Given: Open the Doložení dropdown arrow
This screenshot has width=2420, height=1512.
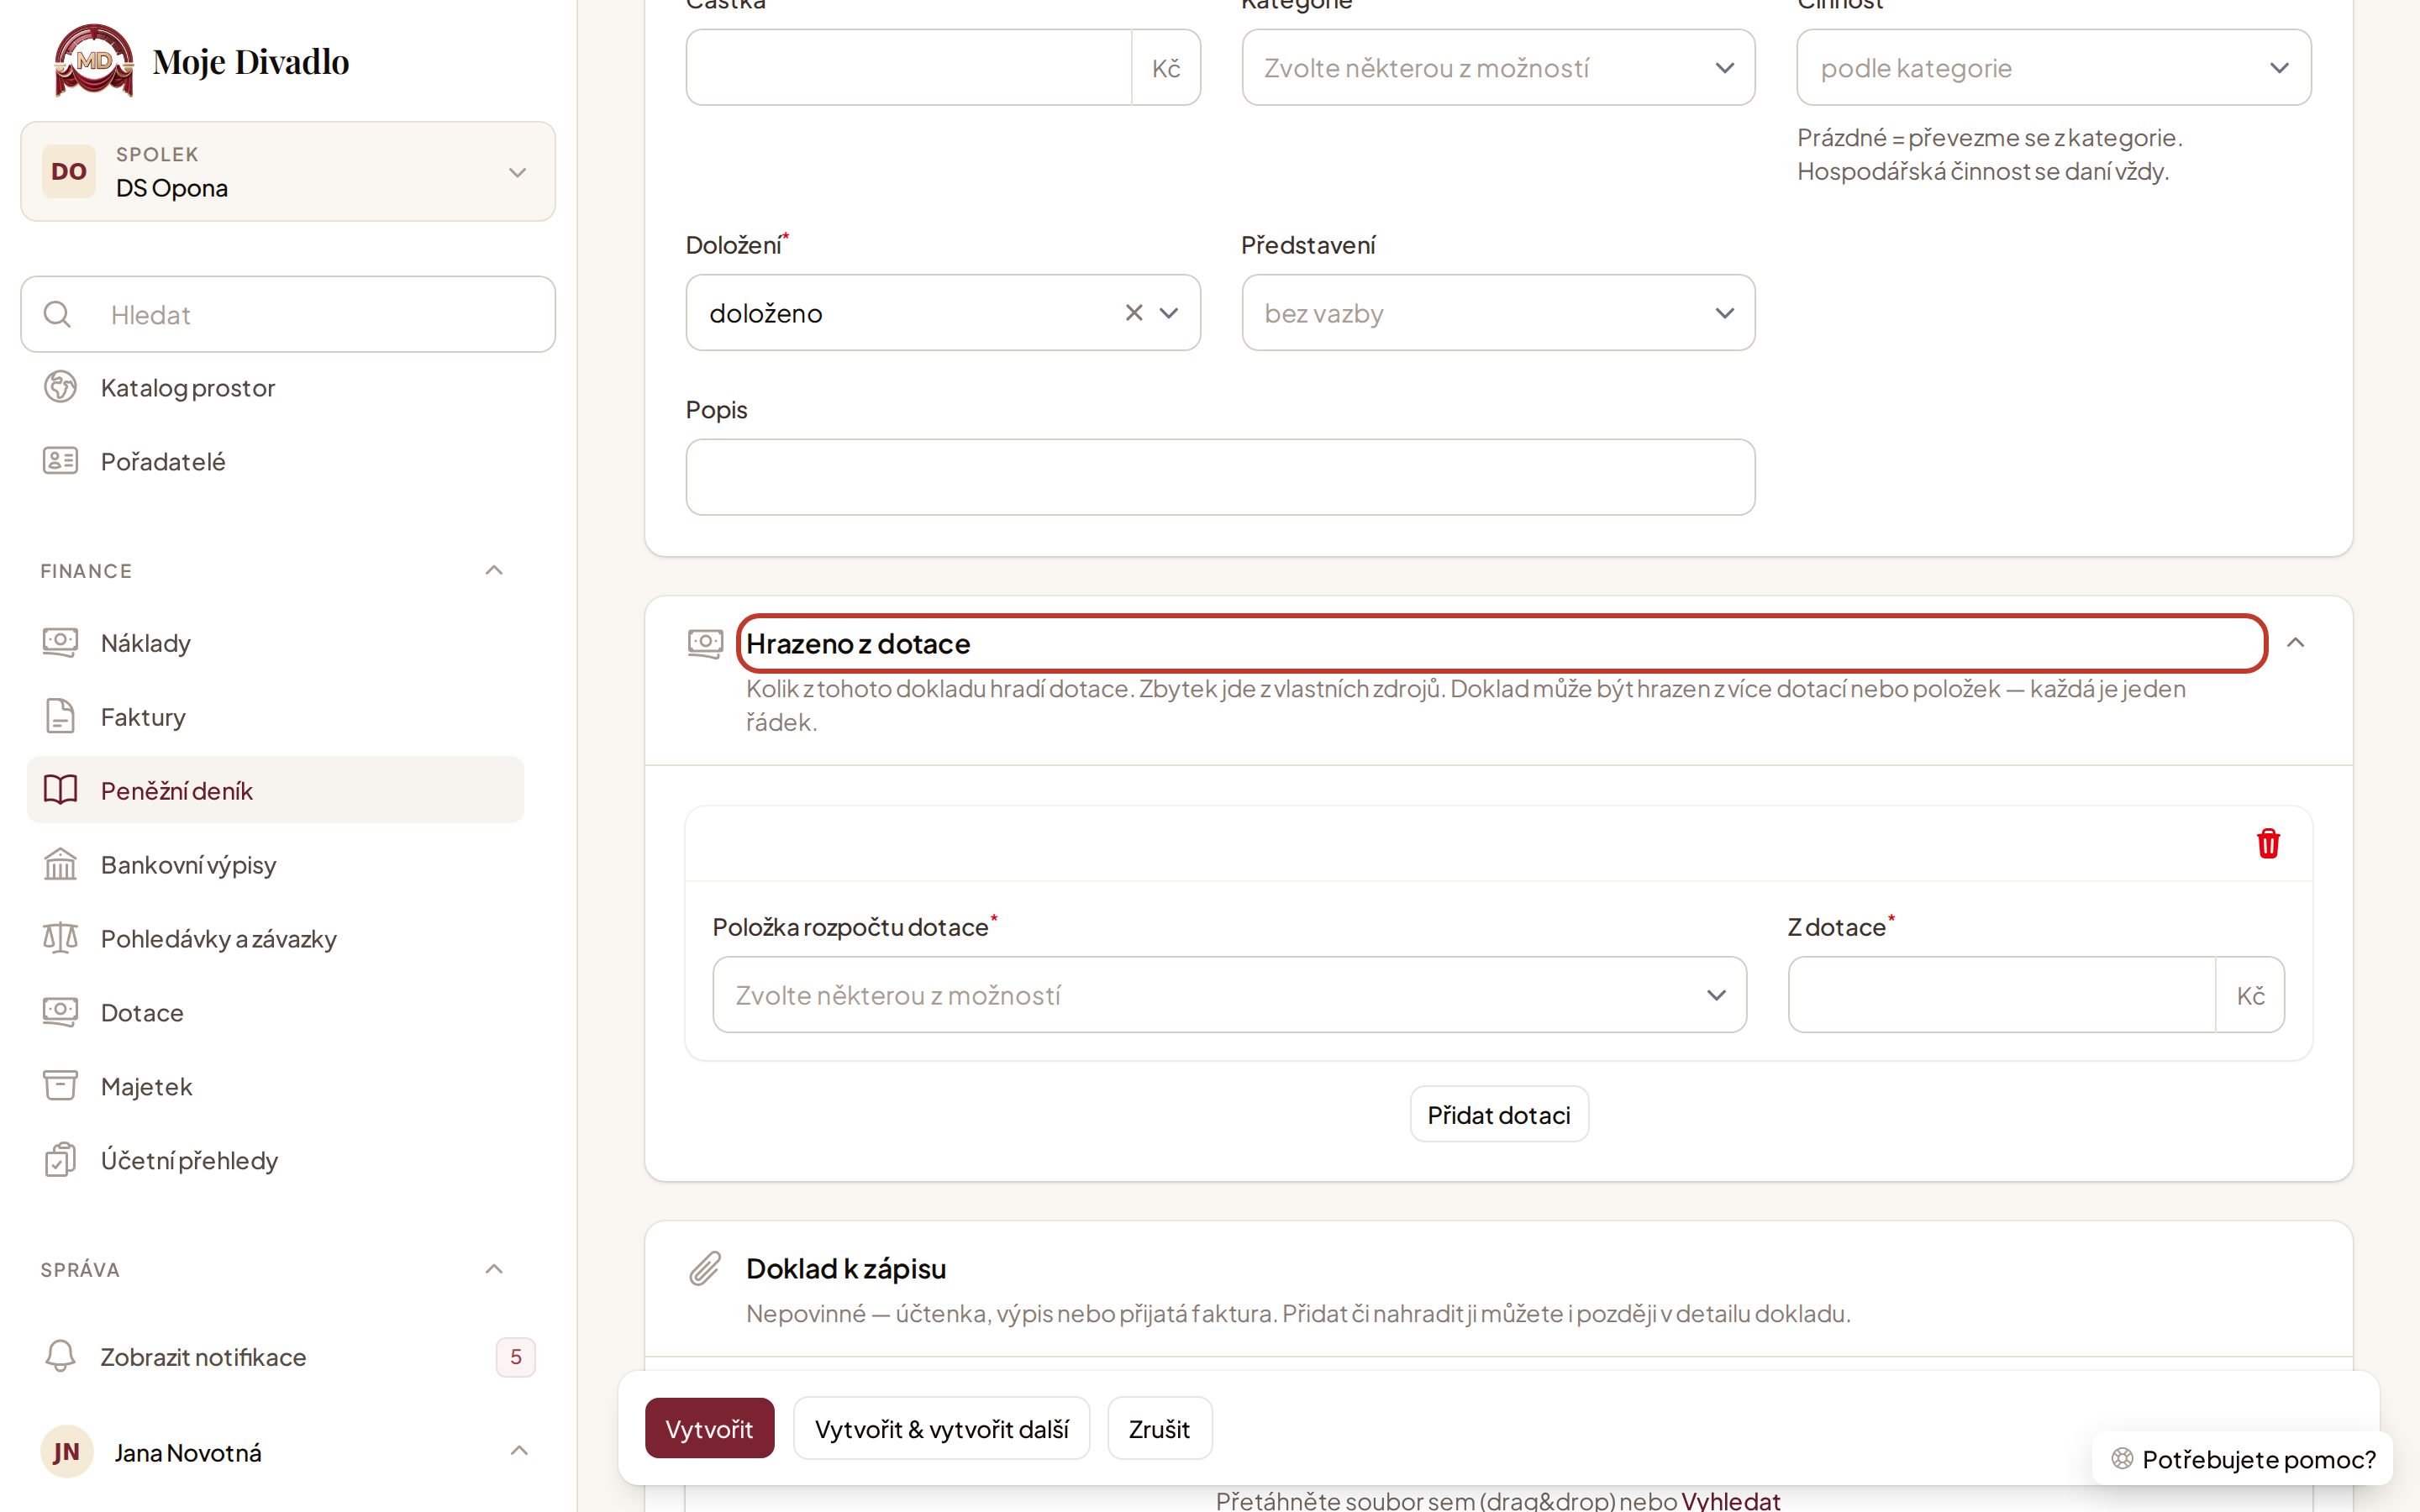Looking at the screenshot, I should pos(1168,313).
